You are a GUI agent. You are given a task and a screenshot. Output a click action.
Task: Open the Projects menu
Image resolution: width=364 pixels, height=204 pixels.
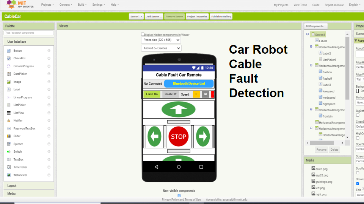(x=47, y=5)
